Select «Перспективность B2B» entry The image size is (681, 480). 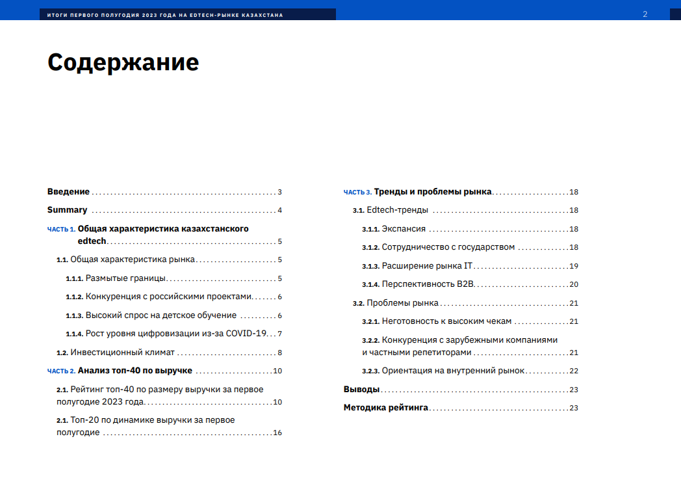pos(470,284)
